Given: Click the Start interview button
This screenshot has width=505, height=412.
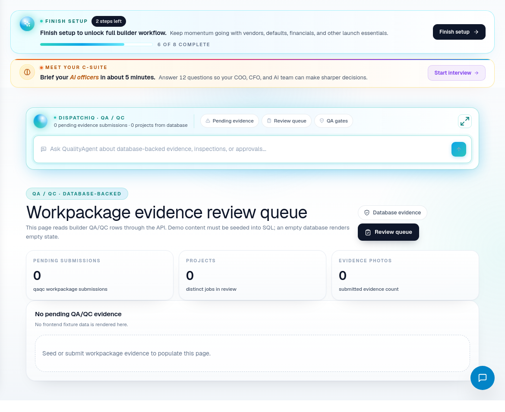Looking at the screenshot, I should (456, 73).
